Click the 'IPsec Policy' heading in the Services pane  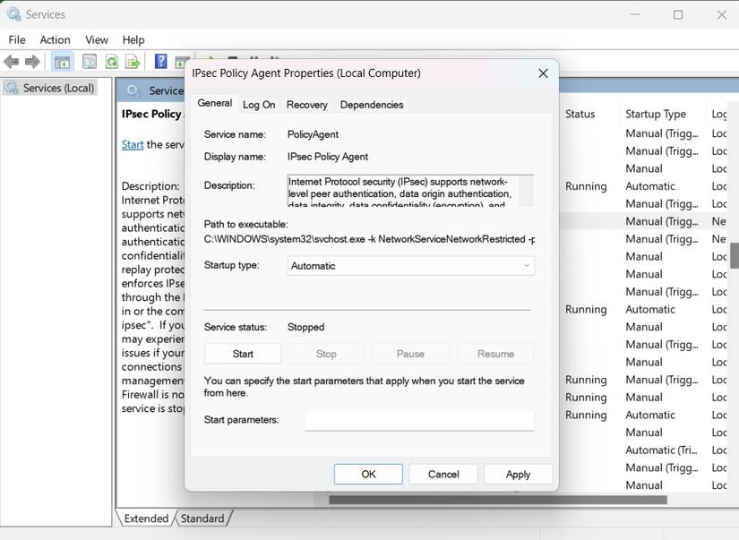151,114
